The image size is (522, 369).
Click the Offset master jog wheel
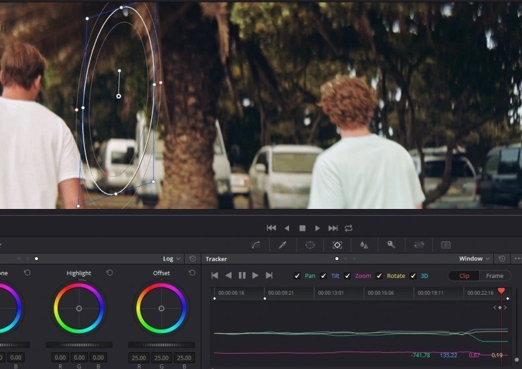click(x=161, y=345)
